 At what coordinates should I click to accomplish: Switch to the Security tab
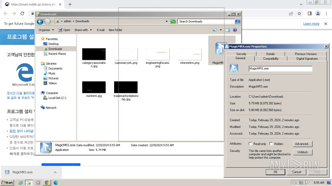241,54
